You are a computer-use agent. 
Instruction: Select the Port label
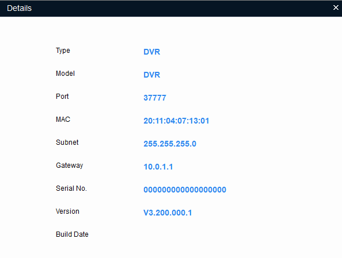(62, 97)
